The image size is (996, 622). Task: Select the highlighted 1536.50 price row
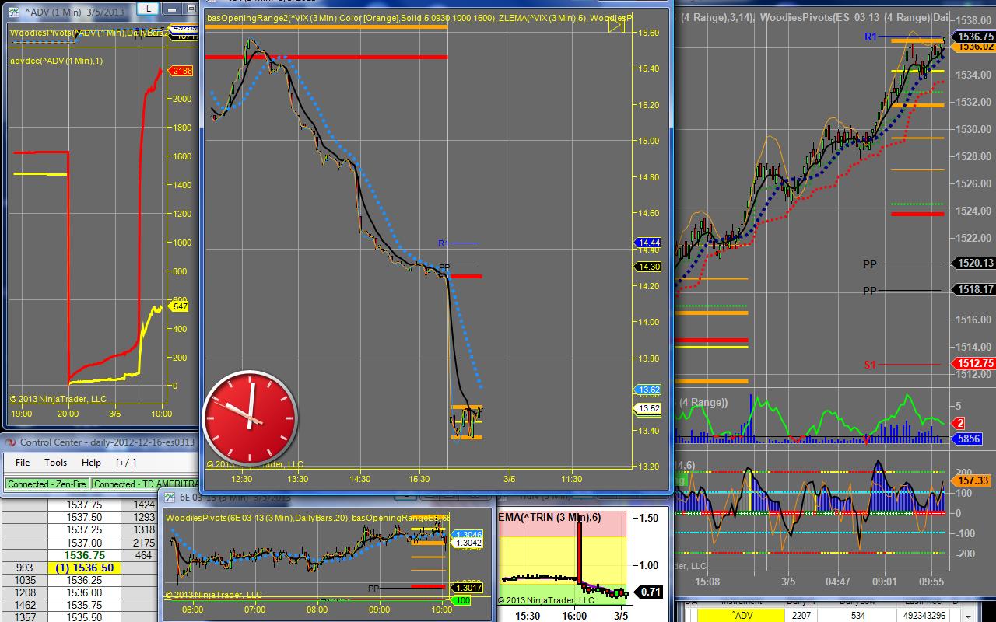84,568
